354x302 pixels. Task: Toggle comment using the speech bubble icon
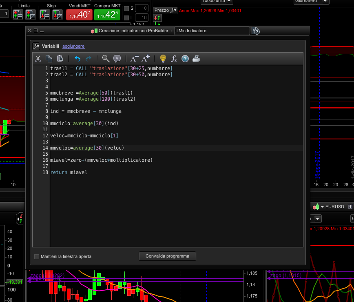pos(117,59)
